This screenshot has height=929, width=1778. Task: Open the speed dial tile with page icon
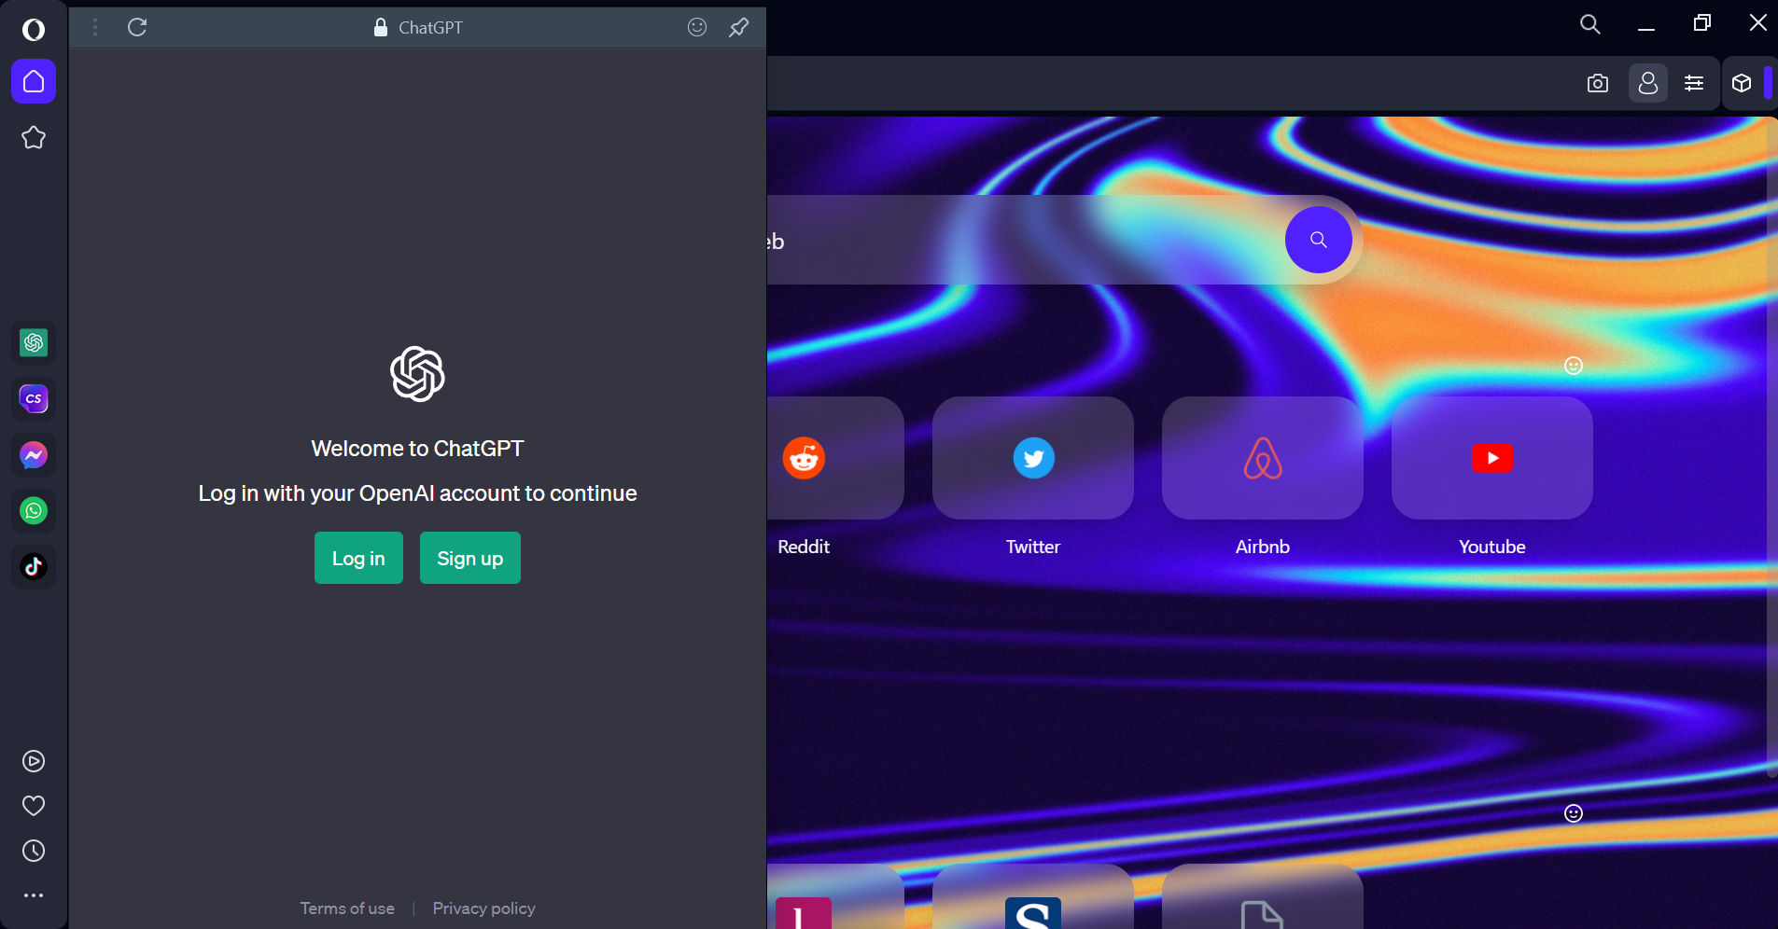(x=1263, y=896)
